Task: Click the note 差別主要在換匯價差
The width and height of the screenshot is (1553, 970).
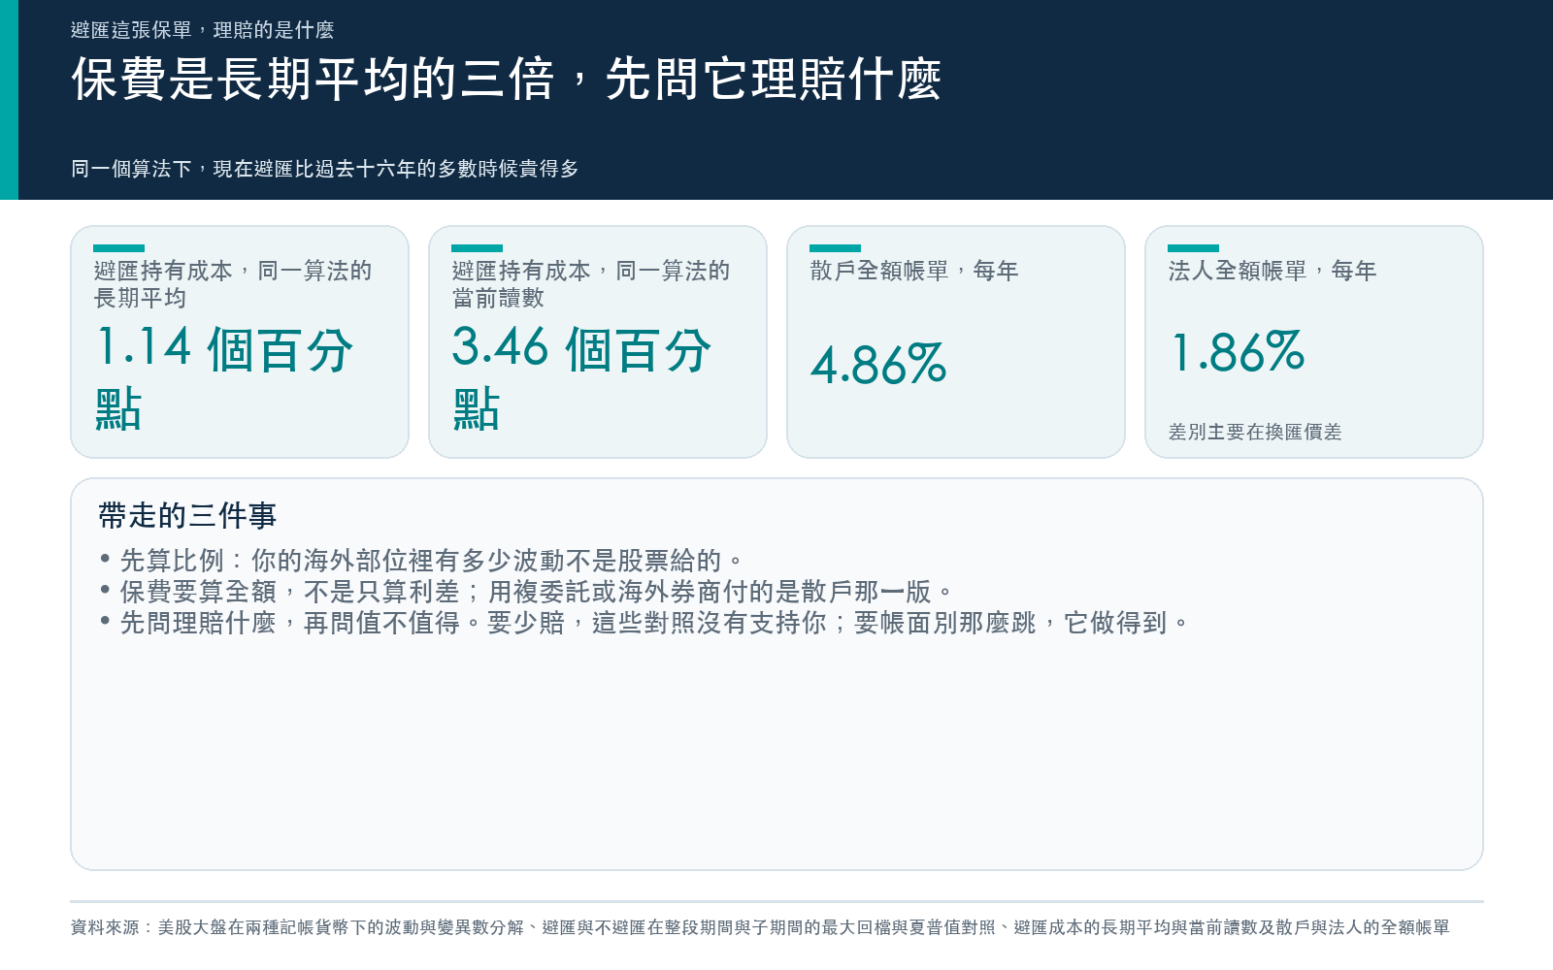Action: [x=1255, y=432]
